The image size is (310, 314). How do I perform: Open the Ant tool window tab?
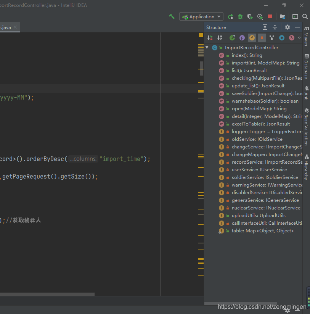pos(307,93)
